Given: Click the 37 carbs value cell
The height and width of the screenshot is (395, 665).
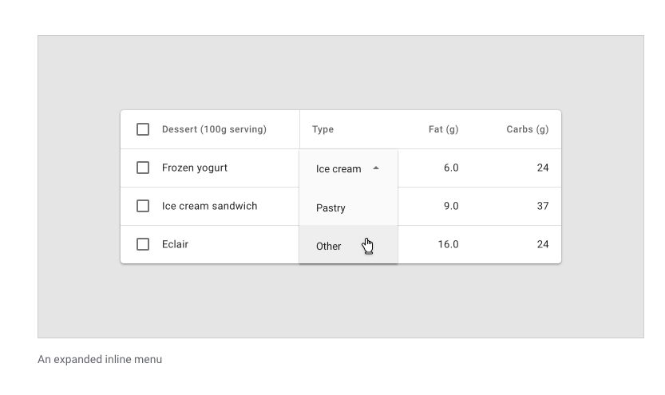Looking at the screenshot, I should click(x=542, y=206).
